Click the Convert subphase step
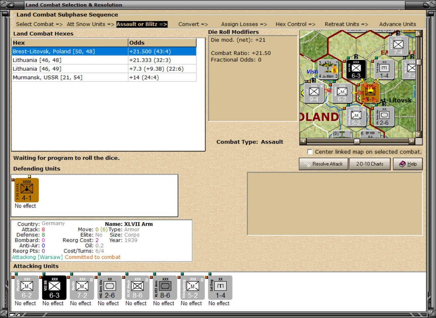The image size is (436, 318). click(x=193, y=24)
